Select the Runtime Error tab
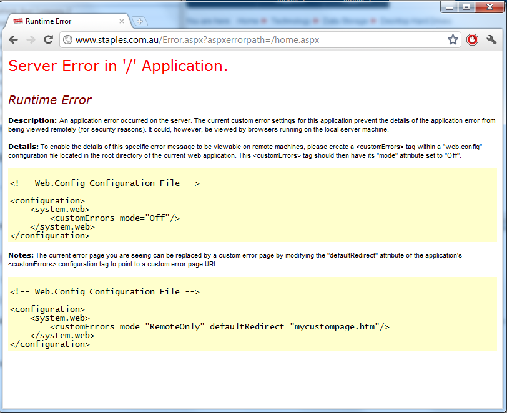The width and height of the screenshot is (507, 413). pyautogui.click(x=67, y=21)
